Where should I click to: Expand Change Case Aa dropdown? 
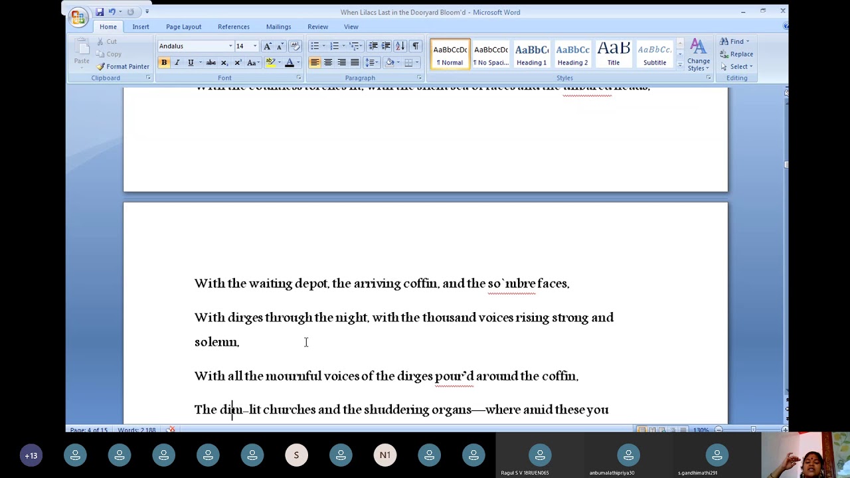[x=253, y=62]
